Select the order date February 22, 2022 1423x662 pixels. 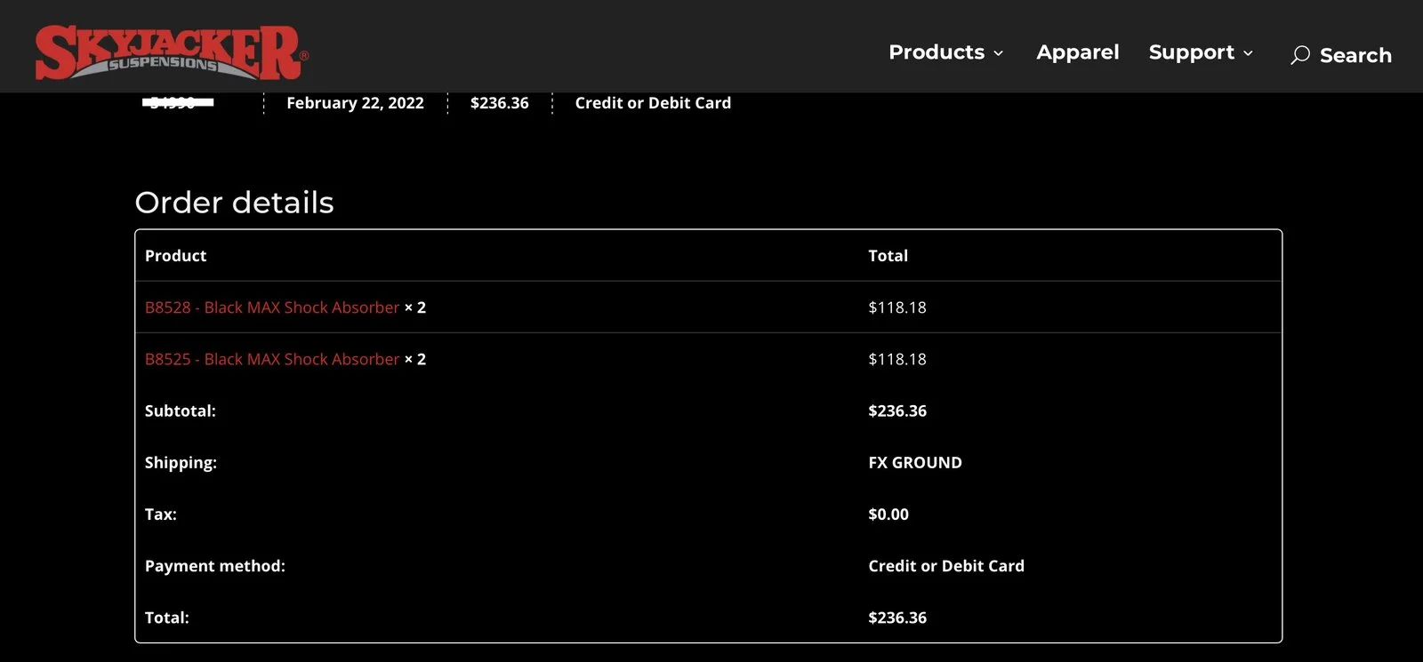coord(355,103)
